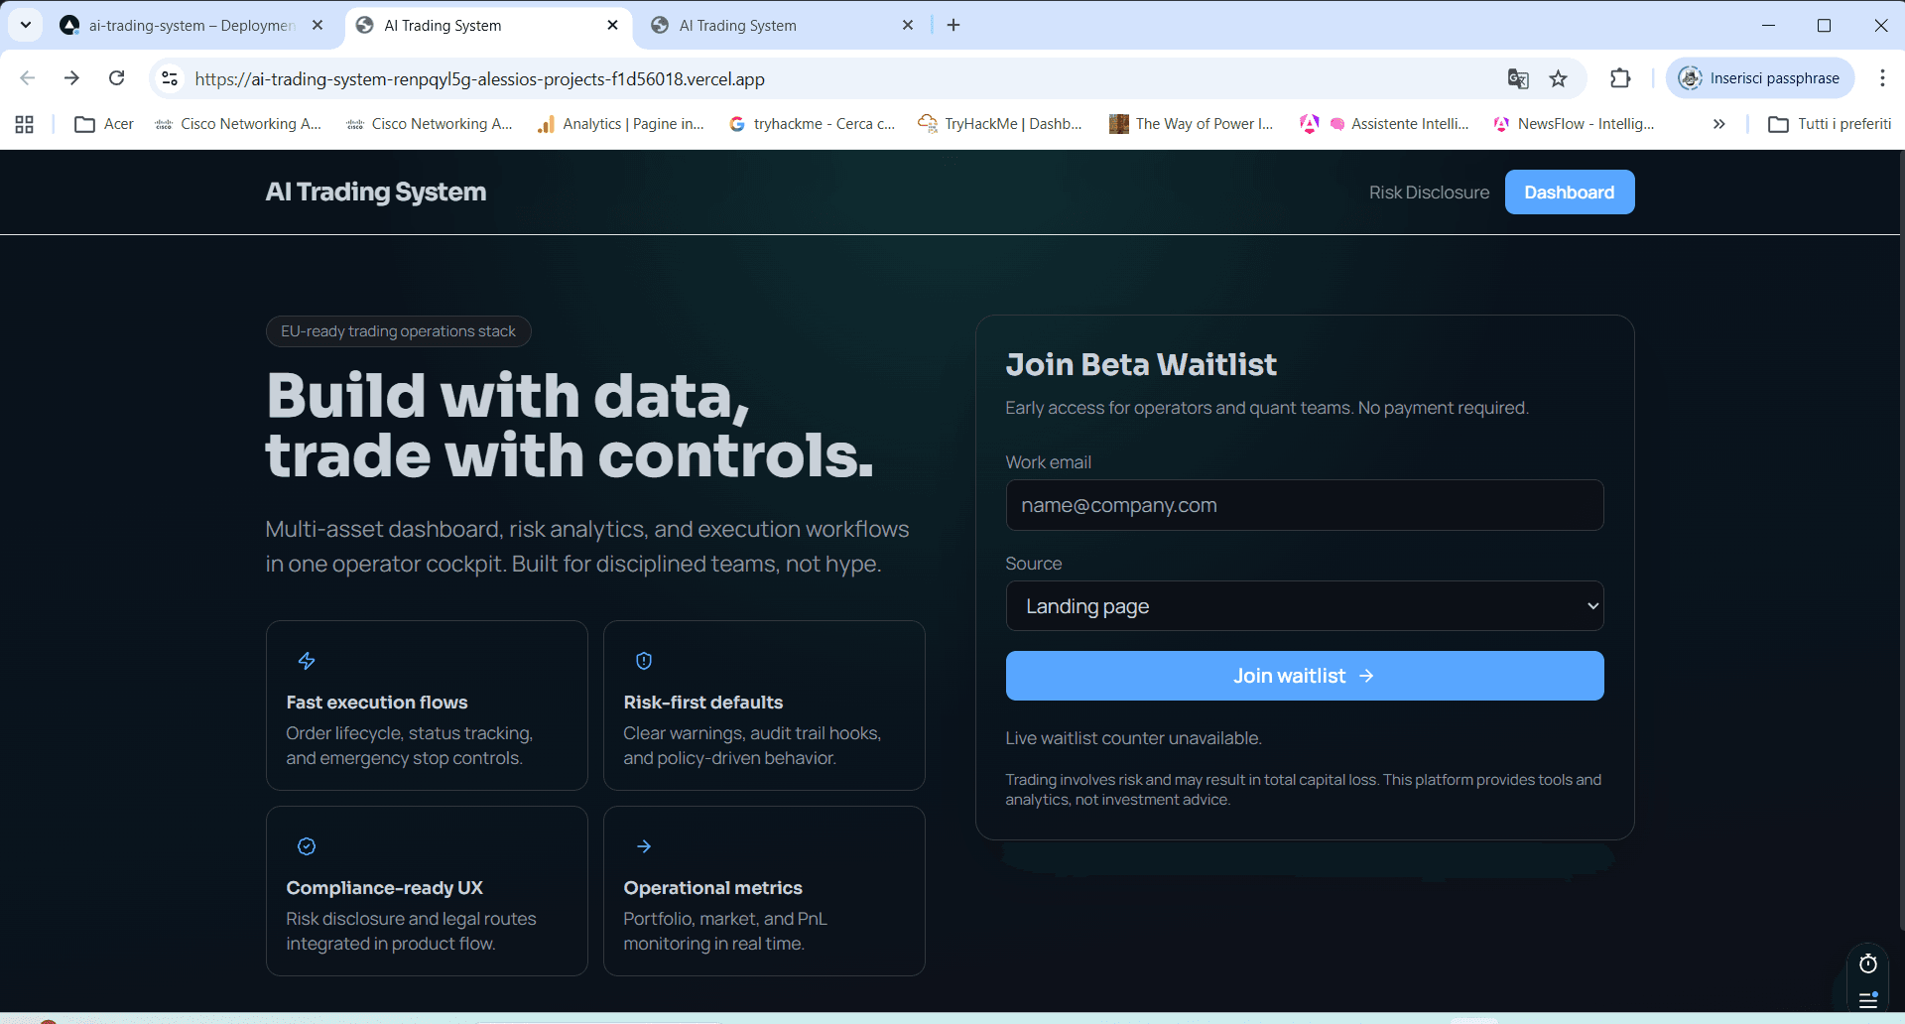Expand hidden bookmarks with the chevron arrows
Screen dimensions: 1905x1024
click(1718, 124)
